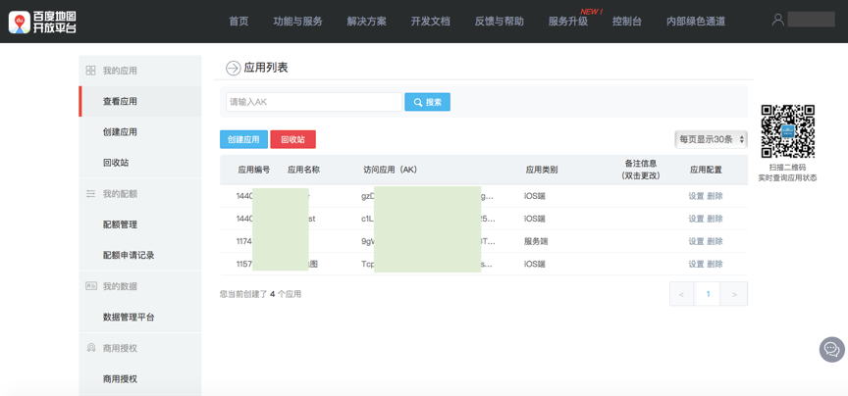This screenshot has width=848, height=396.
Task: Click the 我的配额 sliders icon
Action: point(91,193)
